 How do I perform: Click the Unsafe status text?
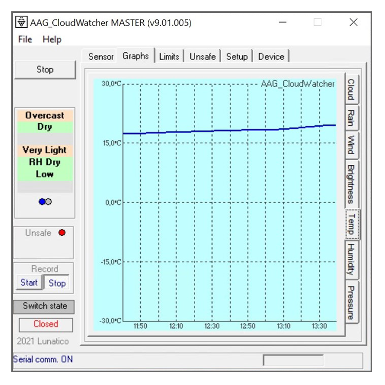[x=38, y=233]
